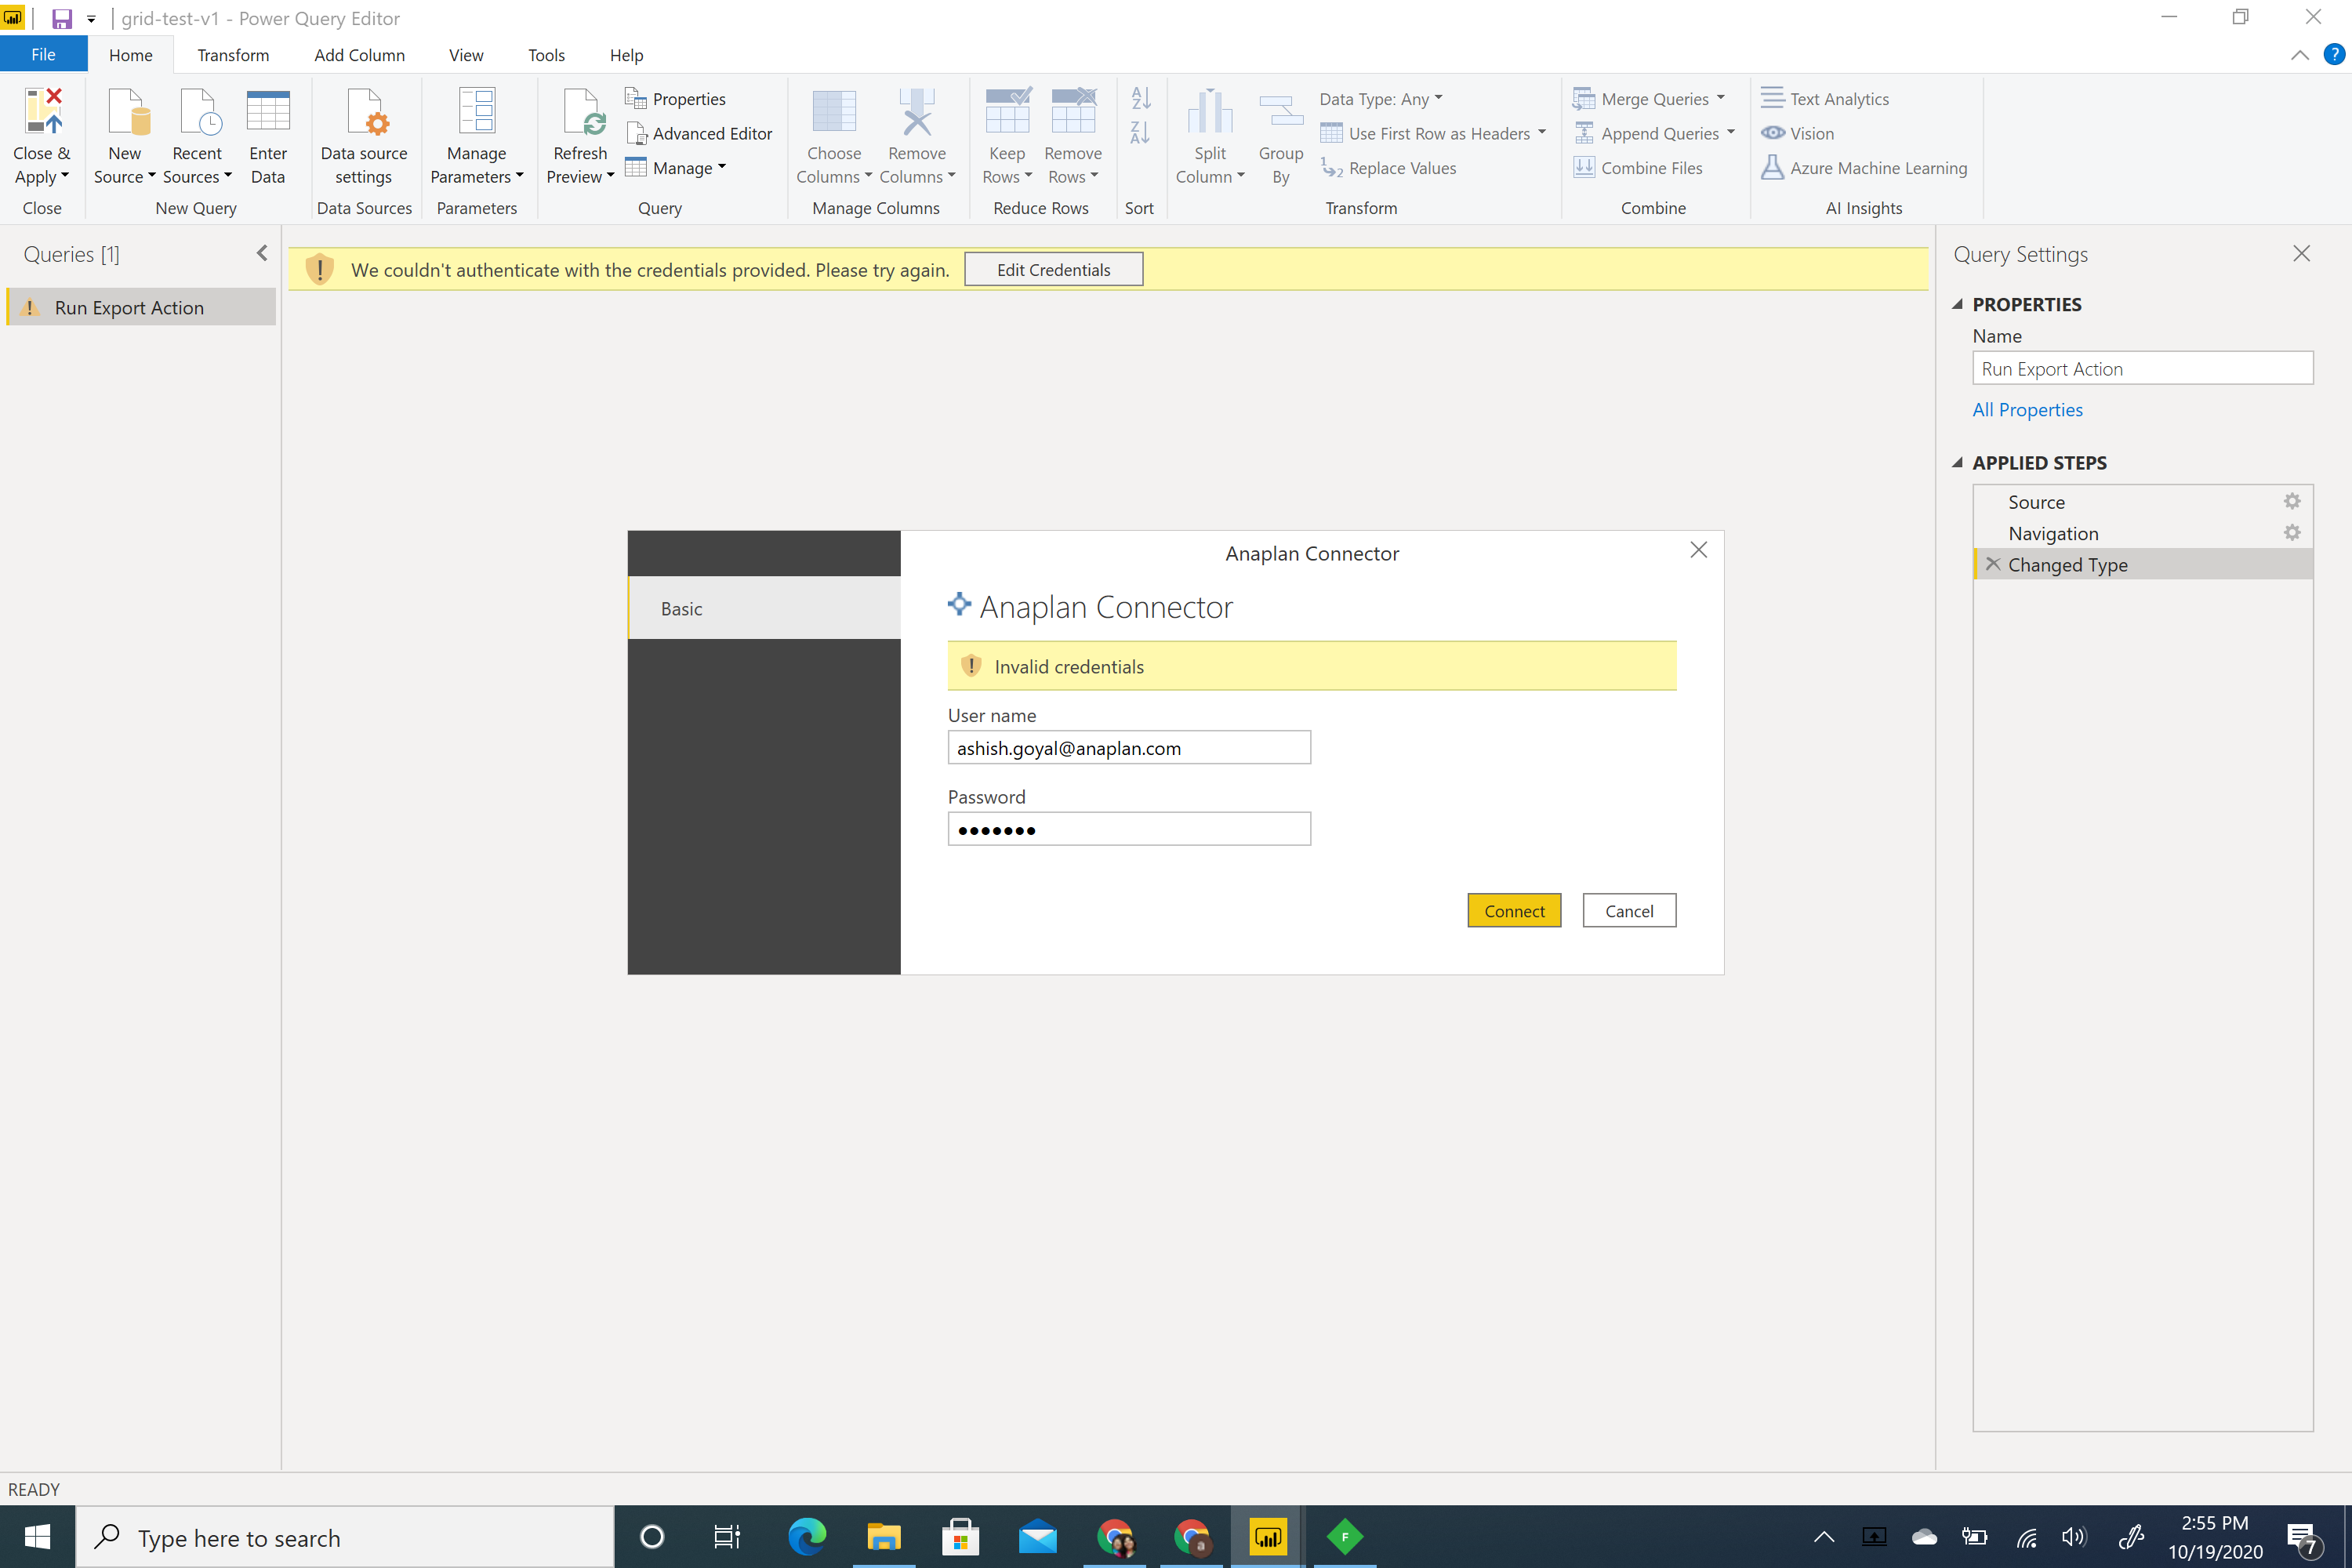Select the Basic authentication tab
The height and width of the screenshot is (1568, 2352).
click(765, 608)
